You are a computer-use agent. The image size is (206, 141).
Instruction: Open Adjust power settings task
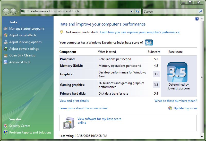click(24, 49)
